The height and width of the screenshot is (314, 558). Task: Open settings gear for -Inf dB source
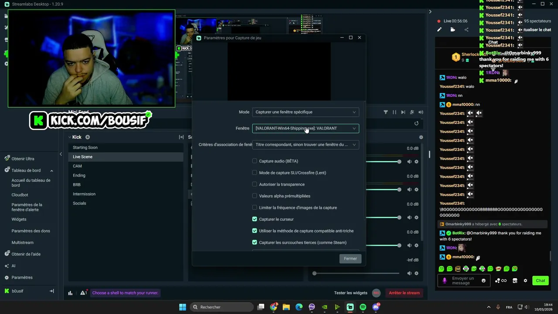tap(416, 273)
